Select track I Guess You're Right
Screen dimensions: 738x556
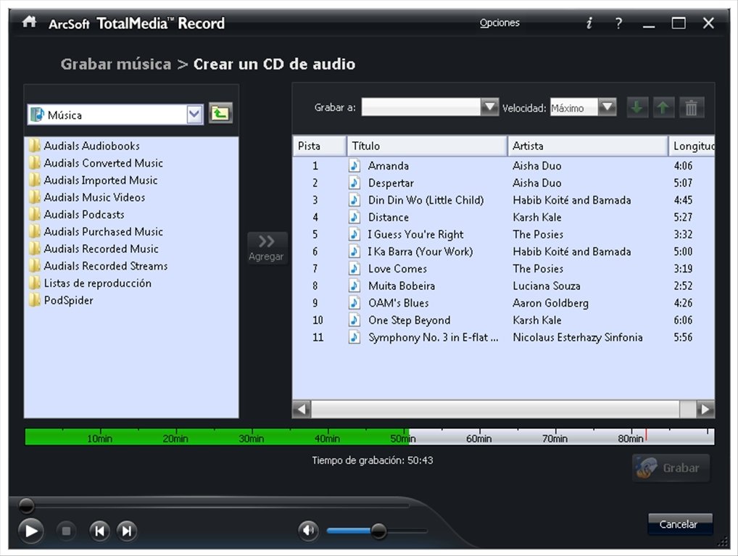(415, 234)
